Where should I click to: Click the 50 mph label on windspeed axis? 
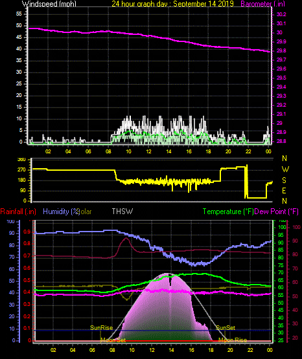pyautogui.click(x=19, y=26)
